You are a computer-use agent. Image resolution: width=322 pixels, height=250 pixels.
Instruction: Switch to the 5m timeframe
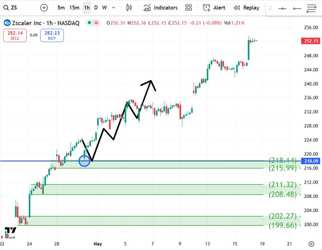(61, 8)
